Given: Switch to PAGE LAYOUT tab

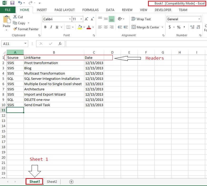Looking at the screenshot, I should point(65,10).
